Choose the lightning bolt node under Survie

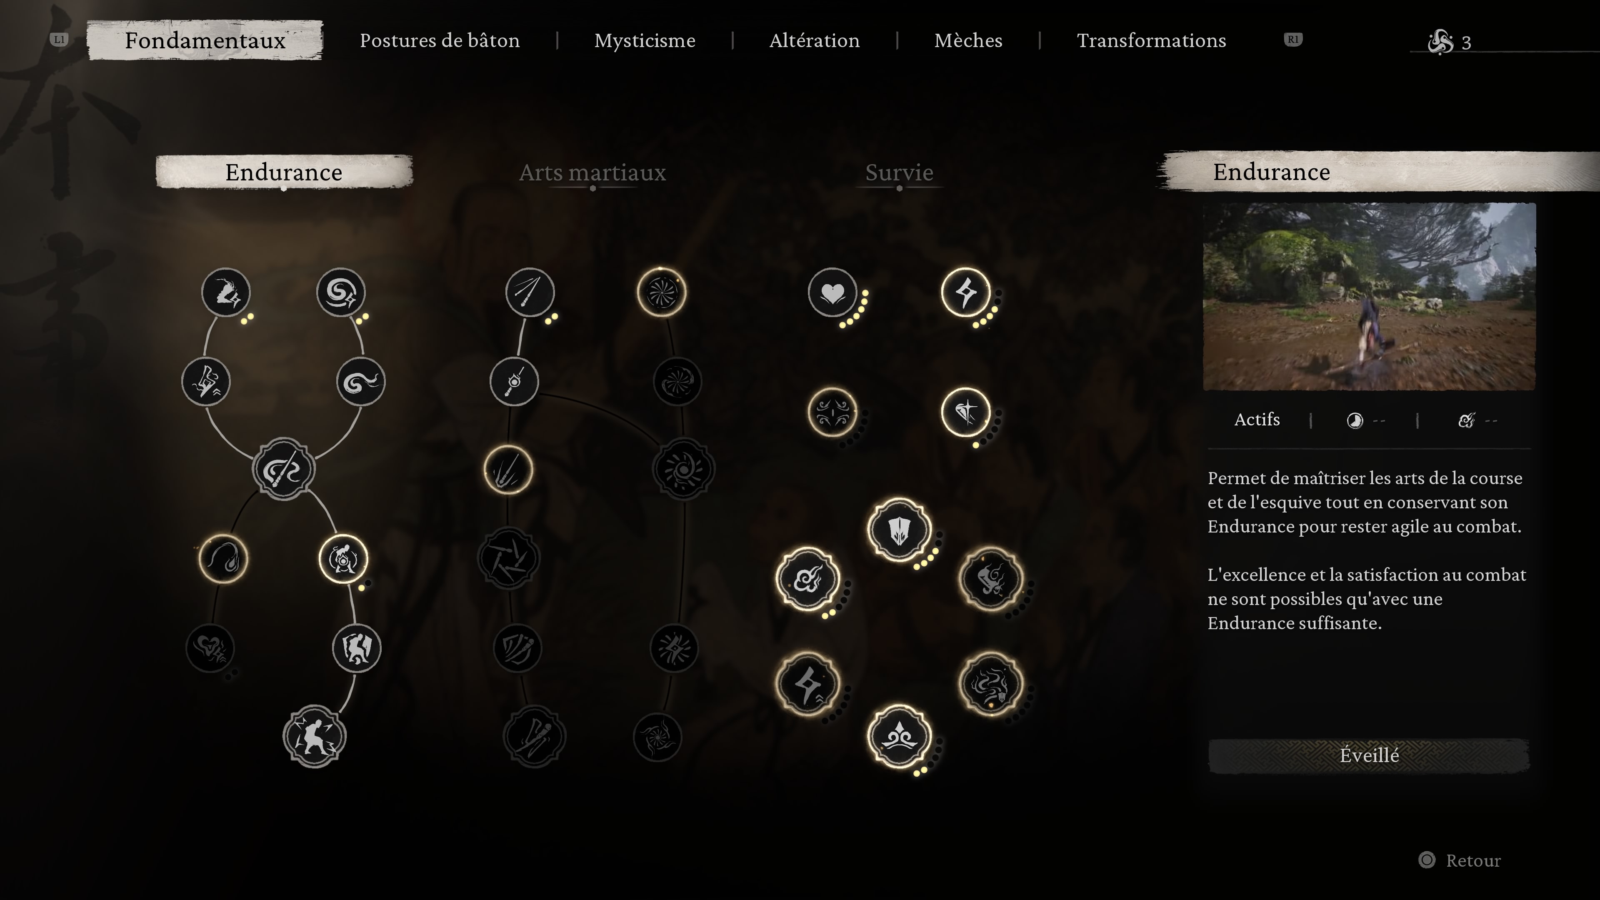coord(965,292)
